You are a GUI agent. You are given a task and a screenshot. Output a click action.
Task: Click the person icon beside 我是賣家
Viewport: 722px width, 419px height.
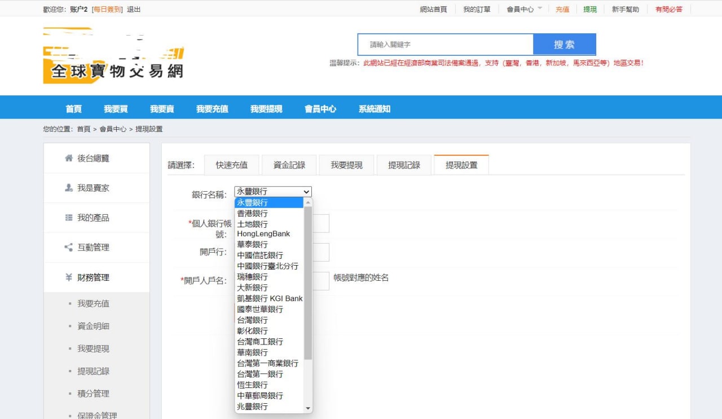point(69,188)
